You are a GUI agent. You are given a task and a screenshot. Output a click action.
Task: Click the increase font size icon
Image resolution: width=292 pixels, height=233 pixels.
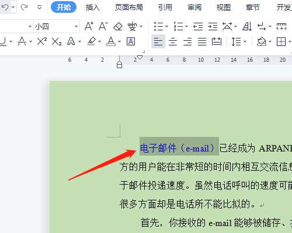89,26
